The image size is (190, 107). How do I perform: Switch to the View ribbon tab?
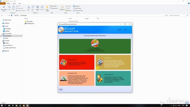pyautogui.click(x=20, y=3)
